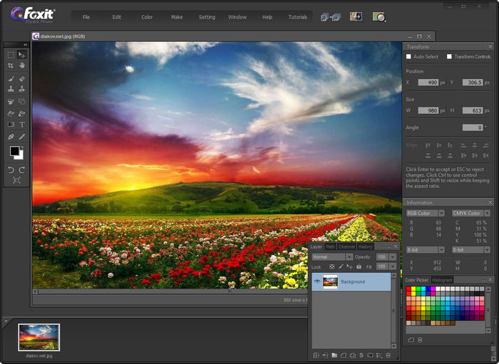Hide the Background layer via eye icon

tap(317, 282)
